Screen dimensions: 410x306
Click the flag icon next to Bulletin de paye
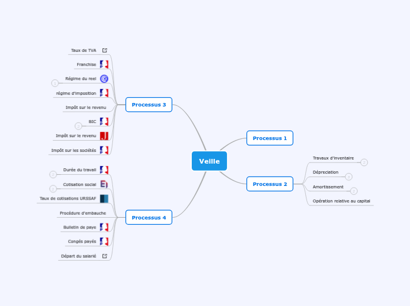tap(104, 227)
